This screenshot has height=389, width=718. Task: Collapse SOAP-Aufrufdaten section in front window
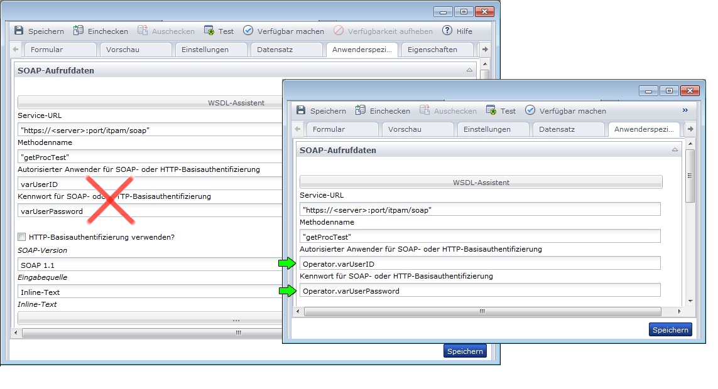pyautogui.click(x=675, y=150)
